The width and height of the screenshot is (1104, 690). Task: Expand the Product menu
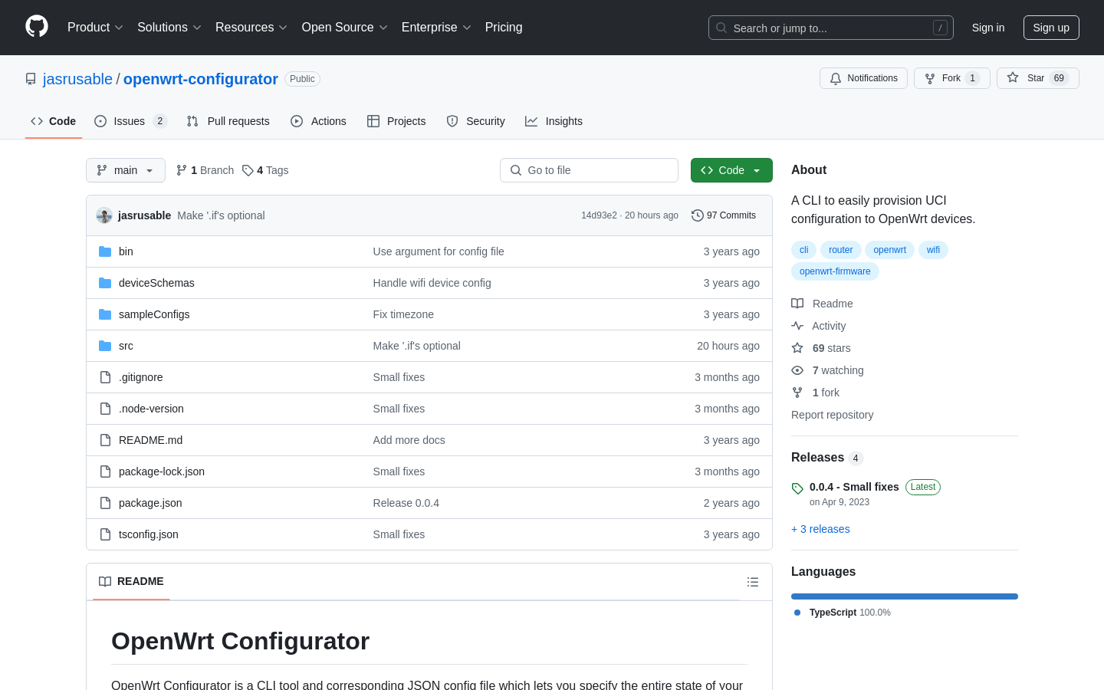95,28
